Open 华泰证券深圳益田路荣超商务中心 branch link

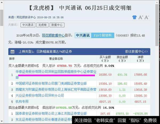coord(56,75)
